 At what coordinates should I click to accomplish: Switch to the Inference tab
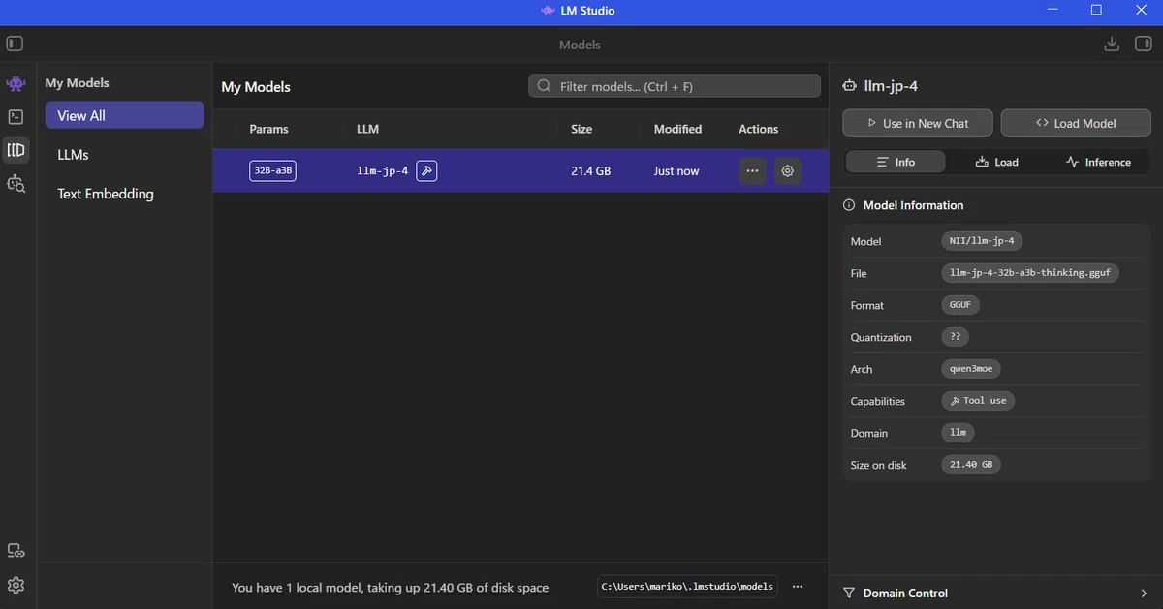pyautogui.click(x=1098, y=162)
